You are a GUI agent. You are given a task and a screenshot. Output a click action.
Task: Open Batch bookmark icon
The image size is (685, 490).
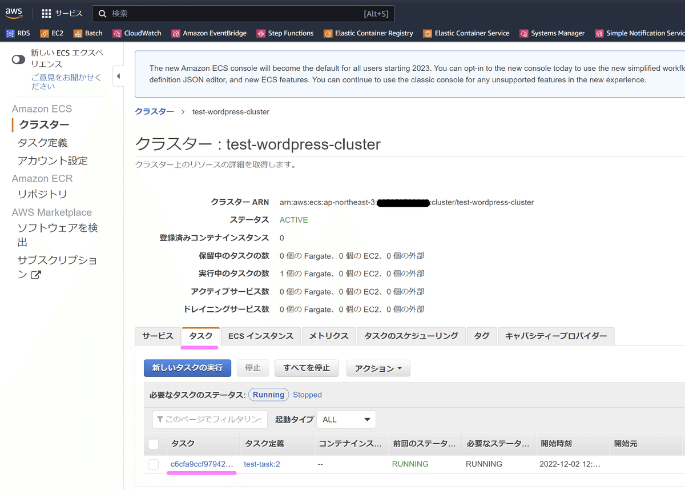click(x=78, y=34)
